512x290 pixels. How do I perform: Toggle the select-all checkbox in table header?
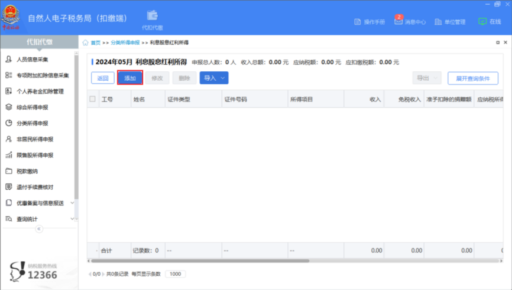[x=92, y=99]
